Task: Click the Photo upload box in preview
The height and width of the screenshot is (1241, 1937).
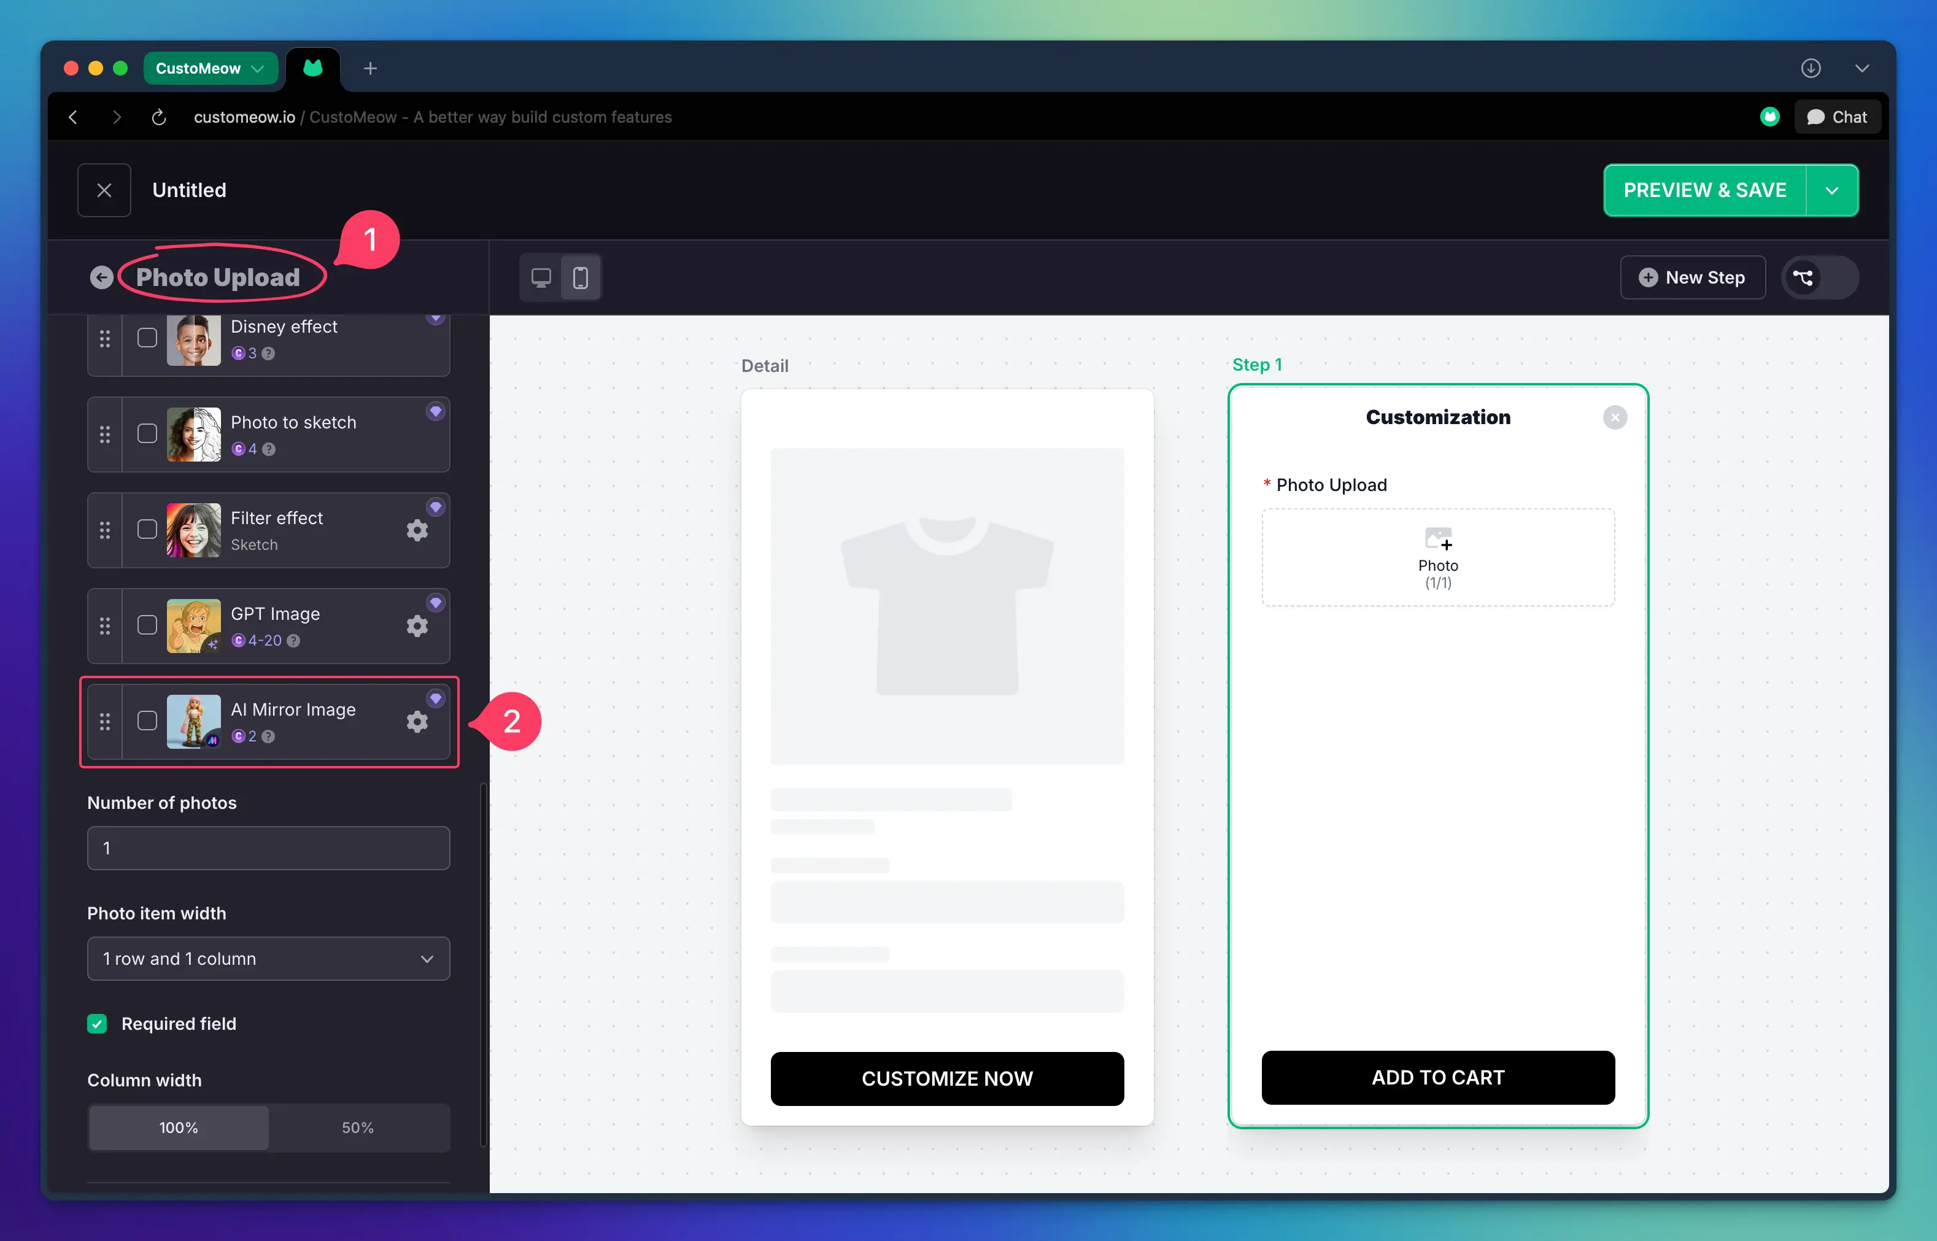Action: [1438, 557]
